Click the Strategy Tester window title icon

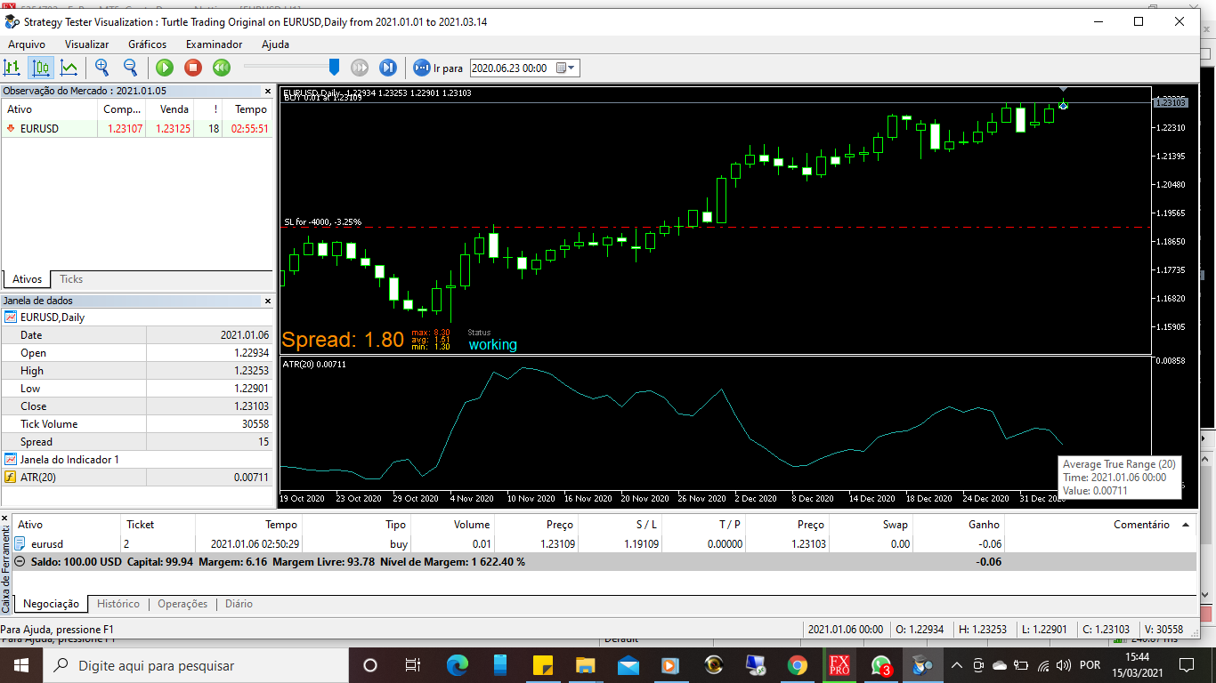tap(12, 21)
